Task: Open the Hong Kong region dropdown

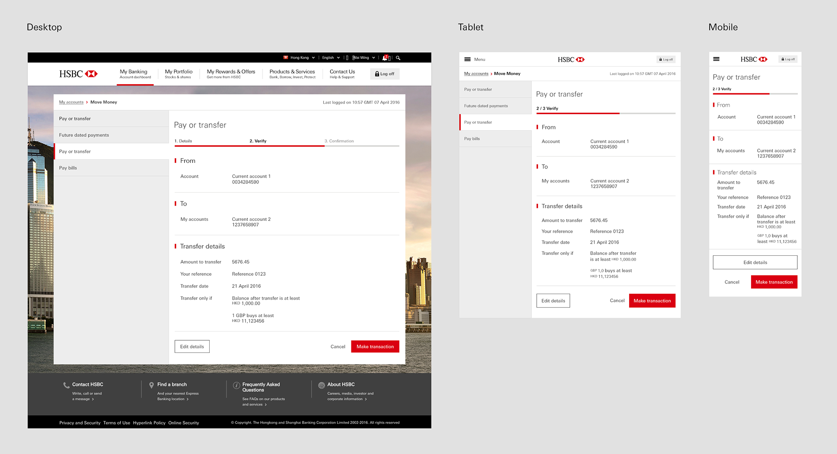Action: [302, 58]
